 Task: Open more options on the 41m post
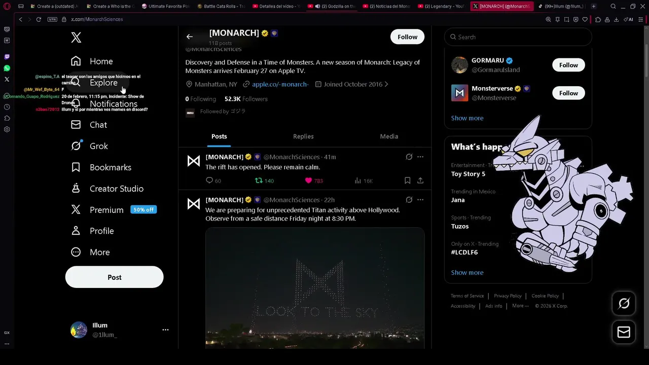point(420,157)
